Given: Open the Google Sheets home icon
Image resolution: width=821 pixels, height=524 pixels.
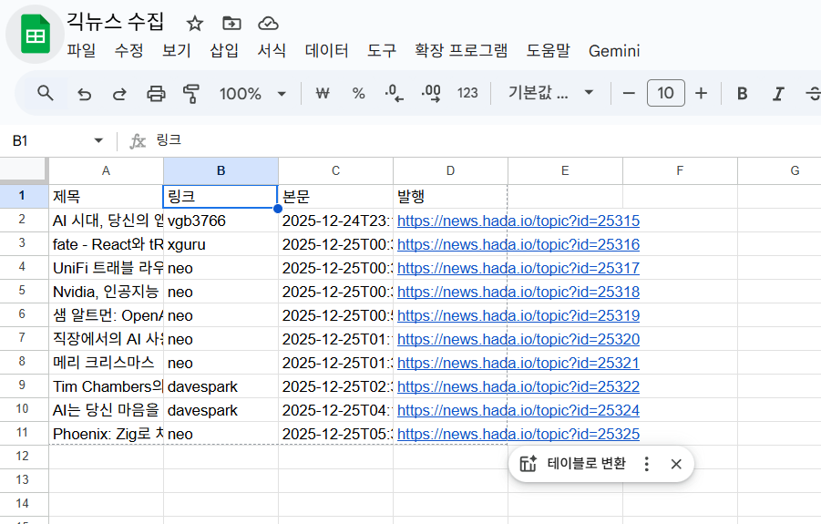Looking at the screenshot, I should pos(35,35).
